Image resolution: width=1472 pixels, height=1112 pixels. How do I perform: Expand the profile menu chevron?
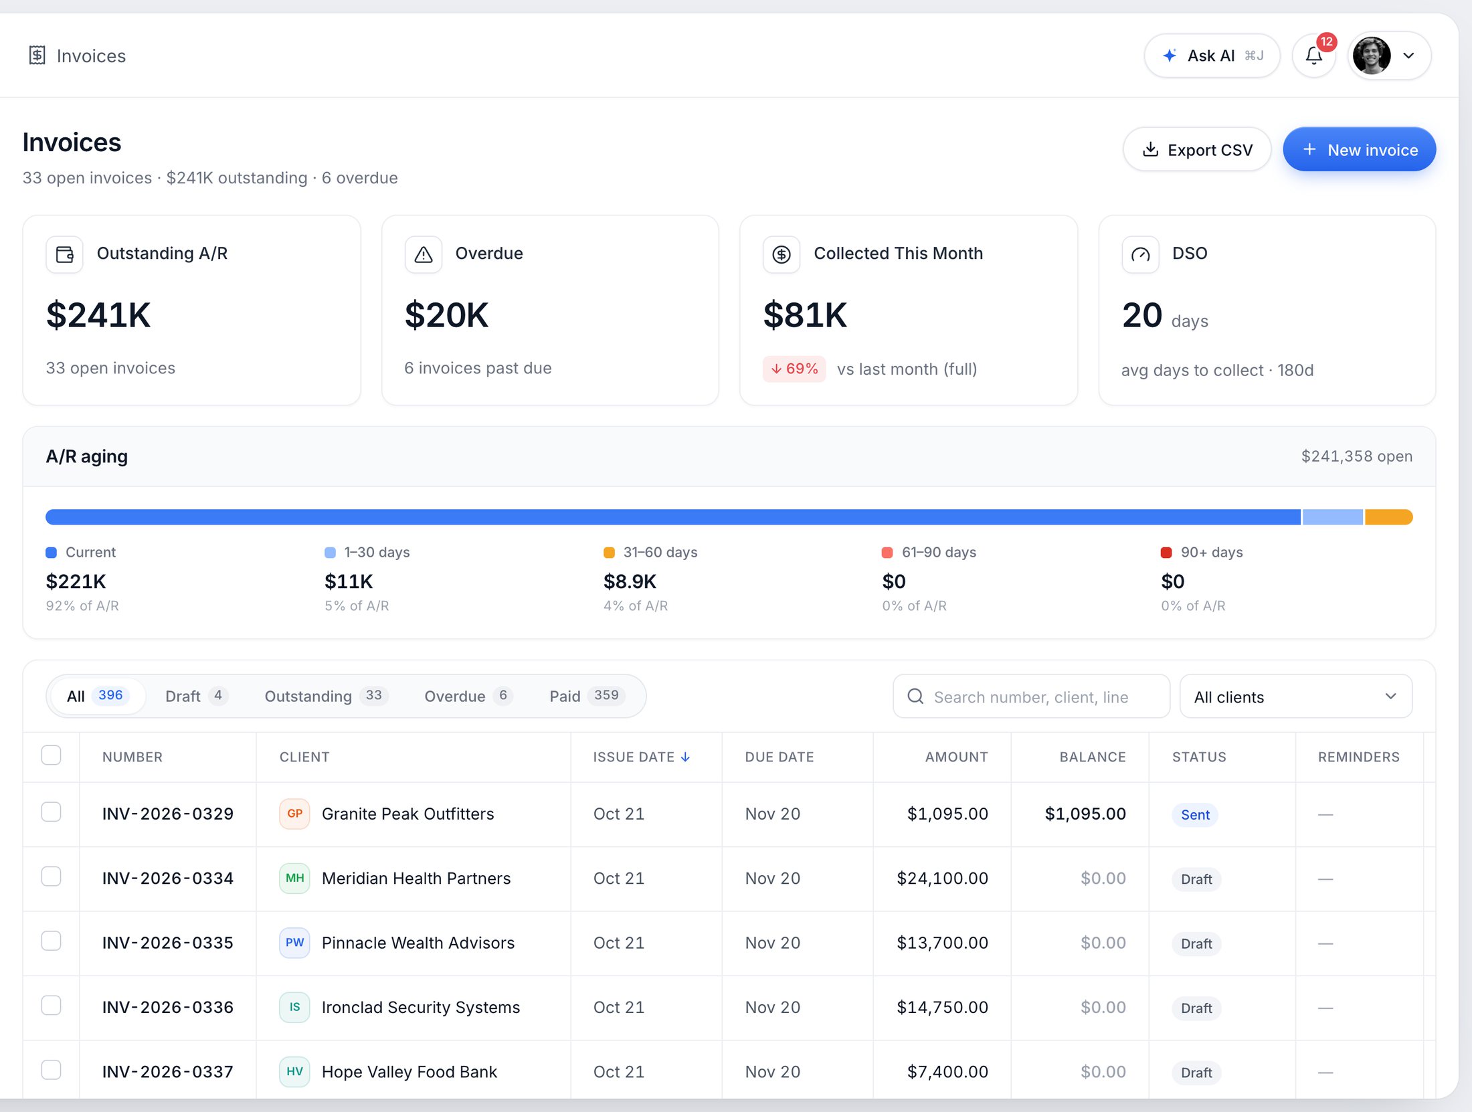pos(1408,56)
